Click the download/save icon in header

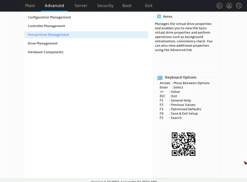tap(229, 6)
